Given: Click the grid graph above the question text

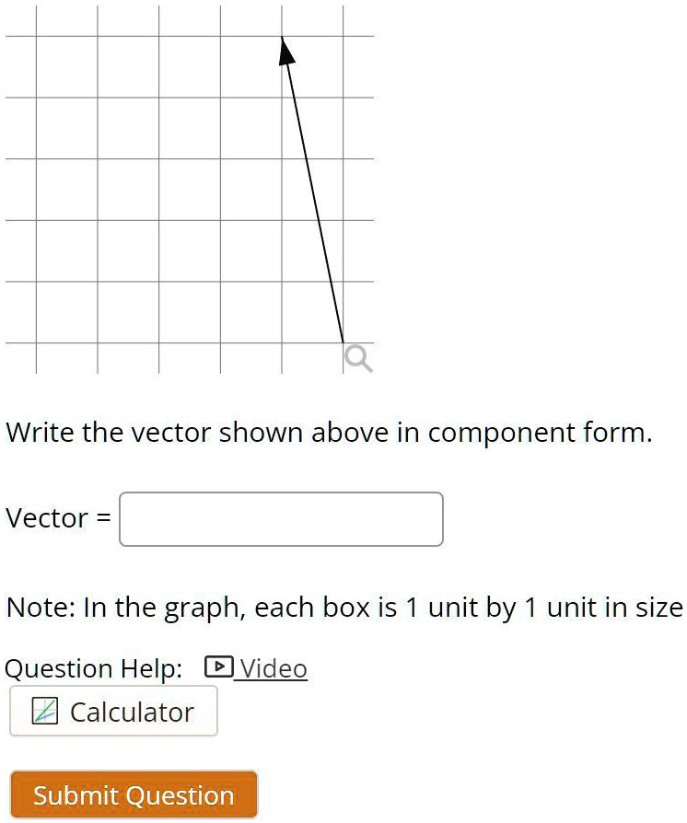Looking at the screenshot, I should [x=184, y=184].
